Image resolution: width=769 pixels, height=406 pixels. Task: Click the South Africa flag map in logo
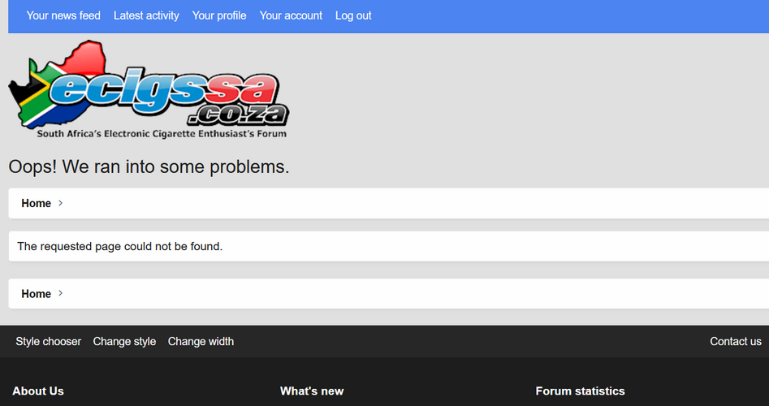(x=56, y=84)
